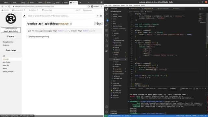This screenshot has width=208, height=117.
Task: Open the DialogSelection enum link
Action: [8, 42]
